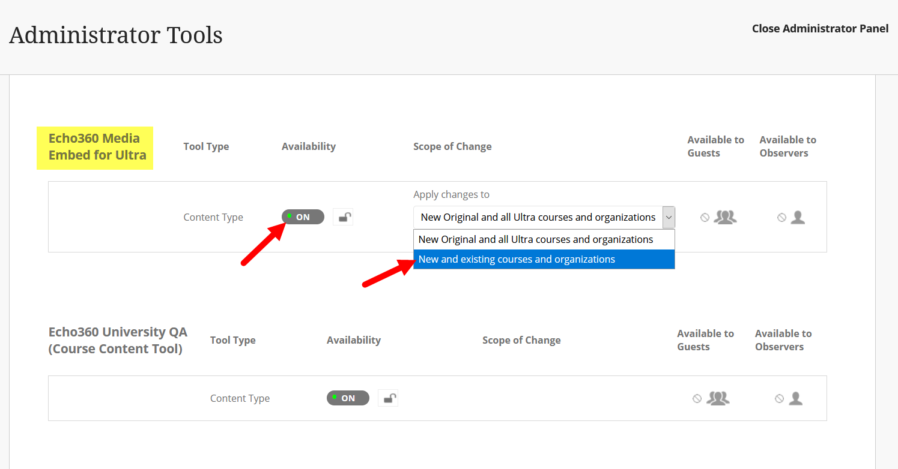Viewport: 898px width, 469px height.
Task: Close Administrator Panel link
Action: [820, 28]
